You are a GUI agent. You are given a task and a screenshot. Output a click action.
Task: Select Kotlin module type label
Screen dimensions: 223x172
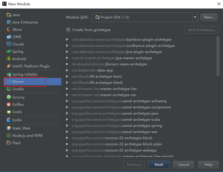(17, 120)
